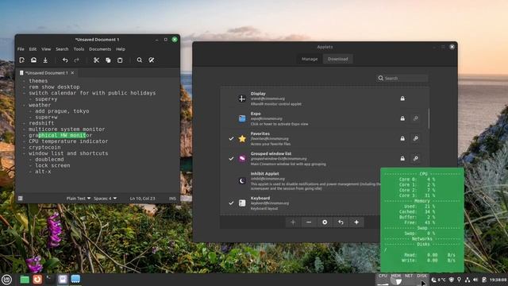This screenshot has width=508, height=286.
Task: Click the disable-all applets circle button
Action: pyautogui.click(x=325, y=222)
